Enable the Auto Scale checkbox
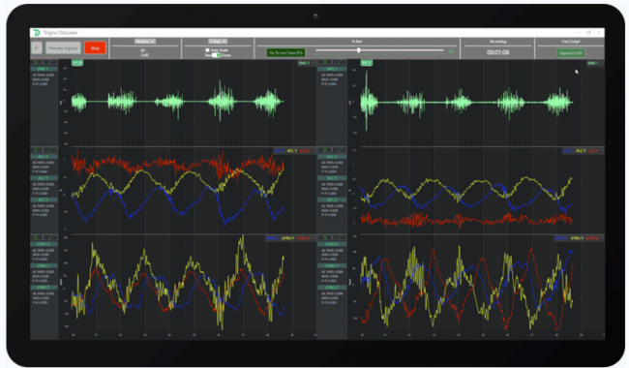629x368 pixels. tap(207, 50)
